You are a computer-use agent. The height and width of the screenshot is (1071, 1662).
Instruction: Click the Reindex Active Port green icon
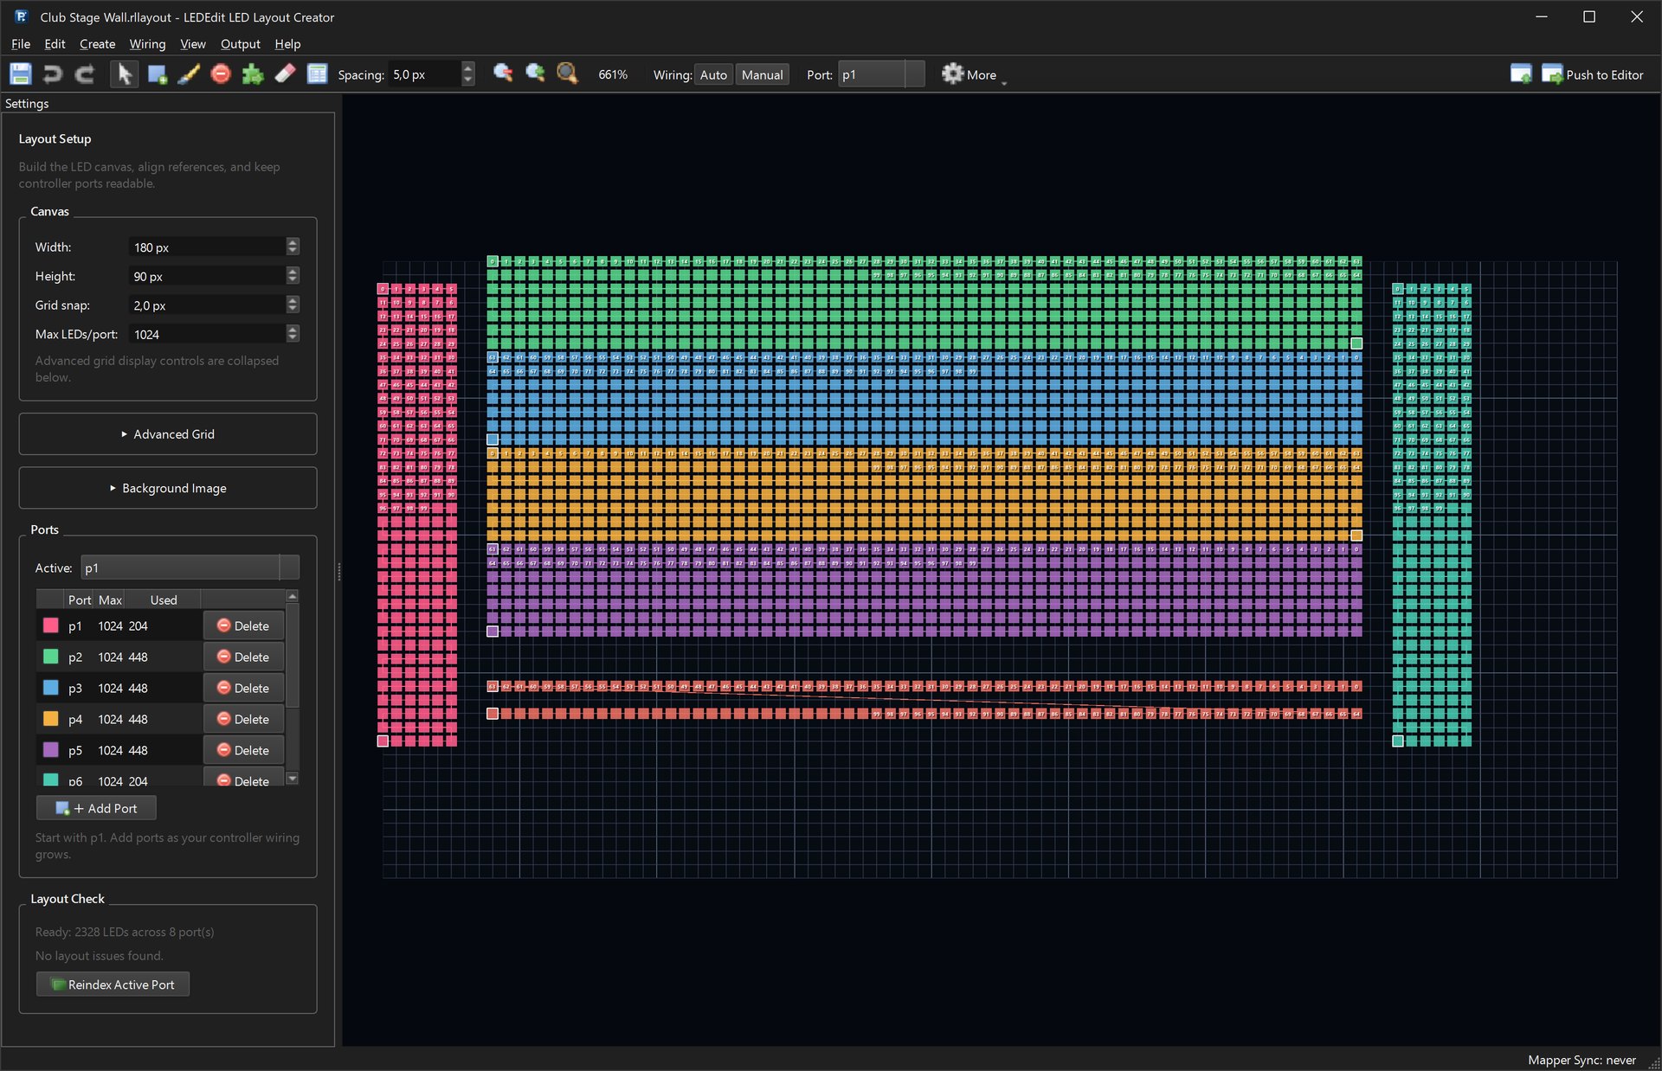[x=58, y=984]
